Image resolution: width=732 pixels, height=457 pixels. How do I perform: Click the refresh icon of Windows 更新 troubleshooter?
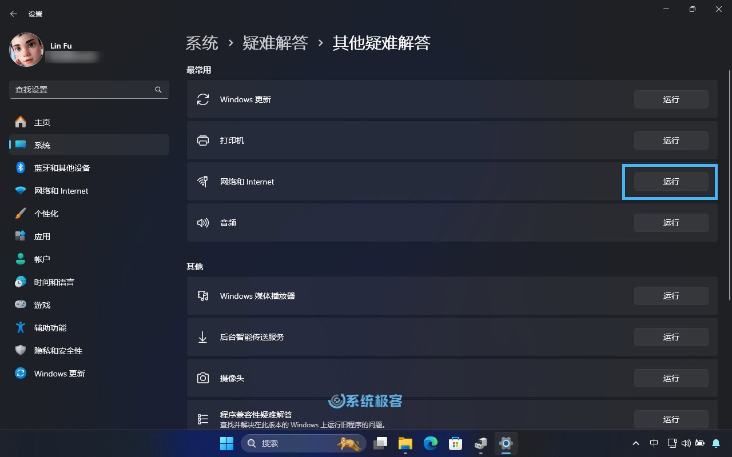tap(203, 99)
